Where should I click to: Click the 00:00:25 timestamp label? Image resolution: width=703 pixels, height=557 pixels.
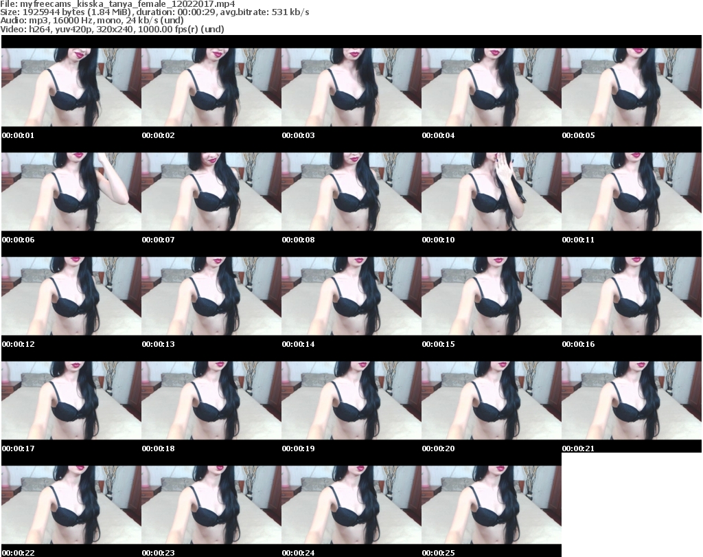coord(438,553)
